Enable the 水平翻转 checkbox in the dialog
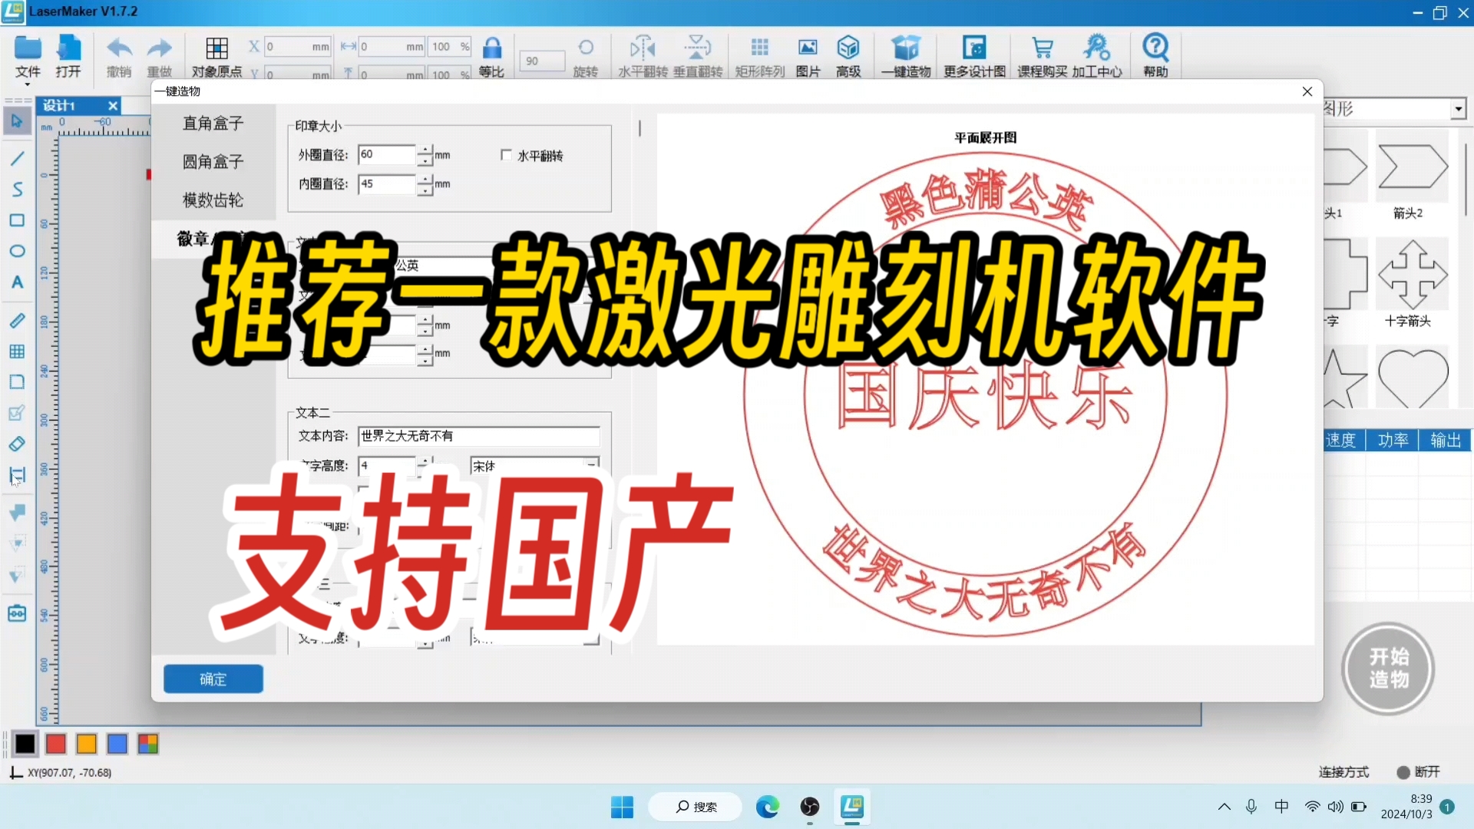 (x=505, y=154)
